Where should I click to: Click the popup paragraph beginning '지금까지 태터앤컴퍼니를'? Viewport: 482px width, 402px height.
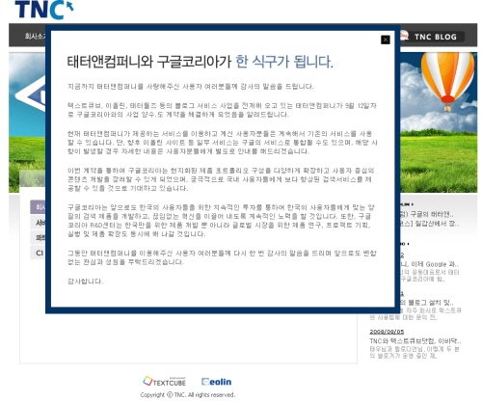click(x=191, y=87)
